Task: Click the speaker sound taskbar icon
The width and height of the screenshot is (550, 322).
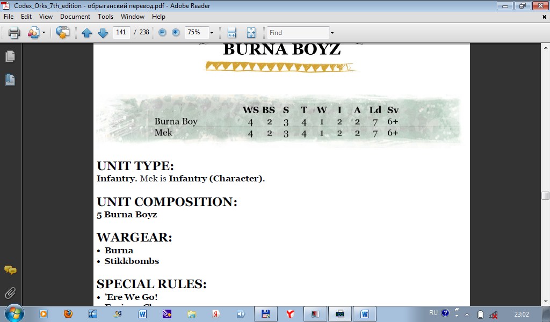Action: click(x=241, y=314)
